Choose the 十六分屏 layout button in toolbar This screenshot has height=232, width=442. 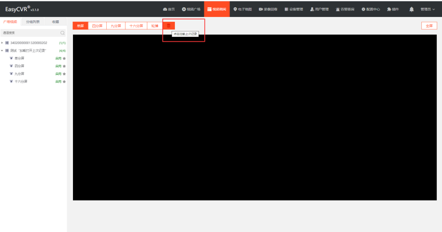click(136, 26)
